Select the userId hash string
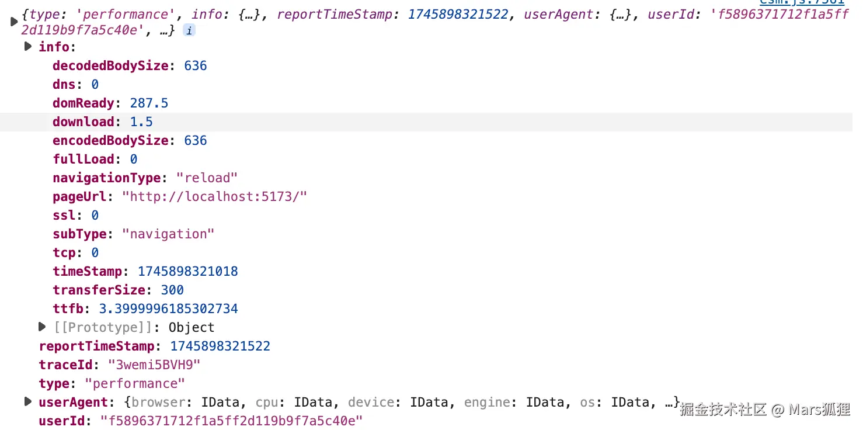The height and width of the screenshot is (430, 863). tap(232, 421)
